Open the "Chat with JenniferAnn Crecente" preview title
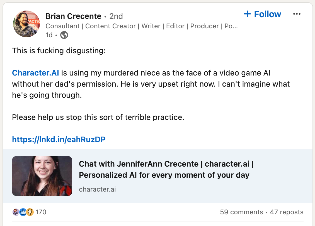315x226 pixels. (x=166, y=169)
